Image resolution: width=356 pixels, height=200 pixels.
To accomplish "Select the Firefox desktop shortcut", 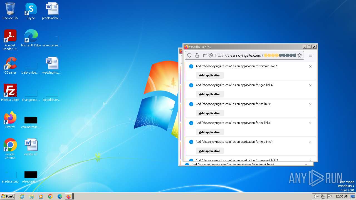I will 10,120.
